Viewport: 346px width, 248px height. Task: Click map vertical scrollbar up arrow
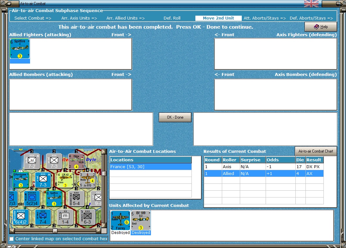click(x=104, y=152)
